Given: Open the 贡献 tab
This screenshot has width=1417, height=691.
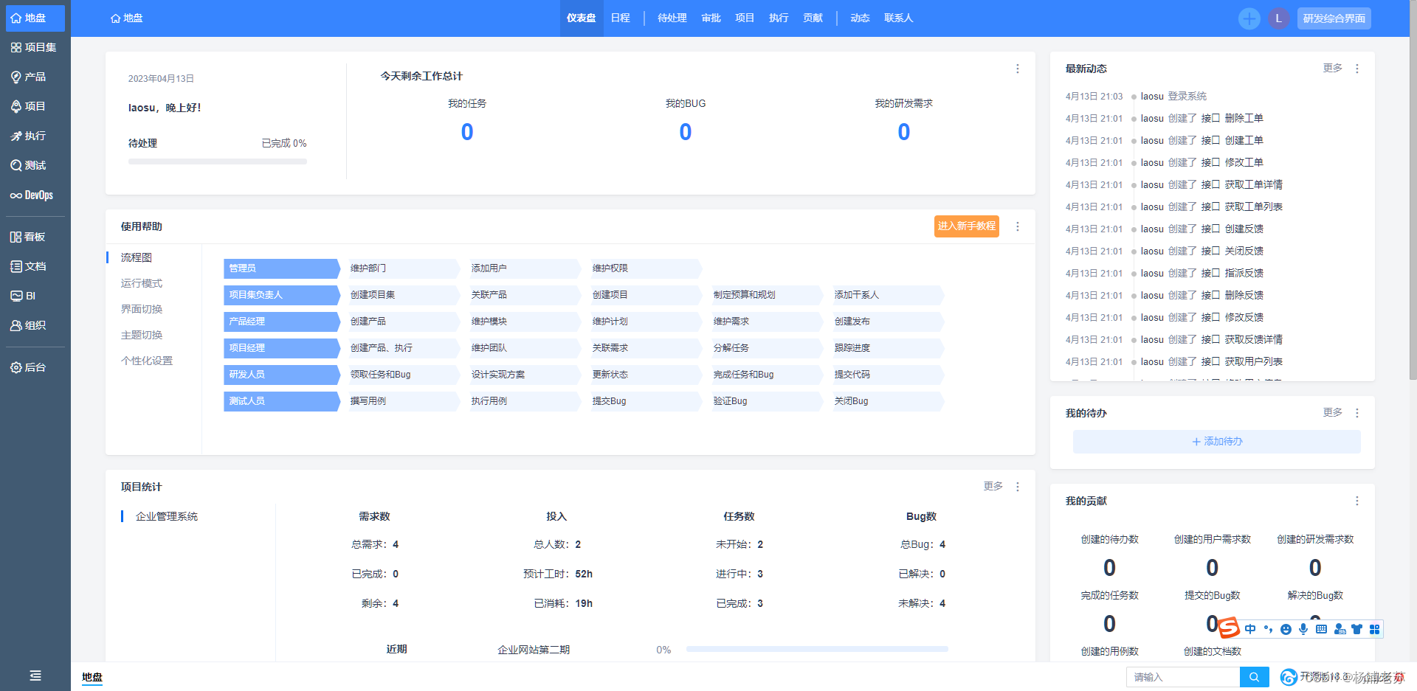Looking at the screenshot, I should click(813, 18).
